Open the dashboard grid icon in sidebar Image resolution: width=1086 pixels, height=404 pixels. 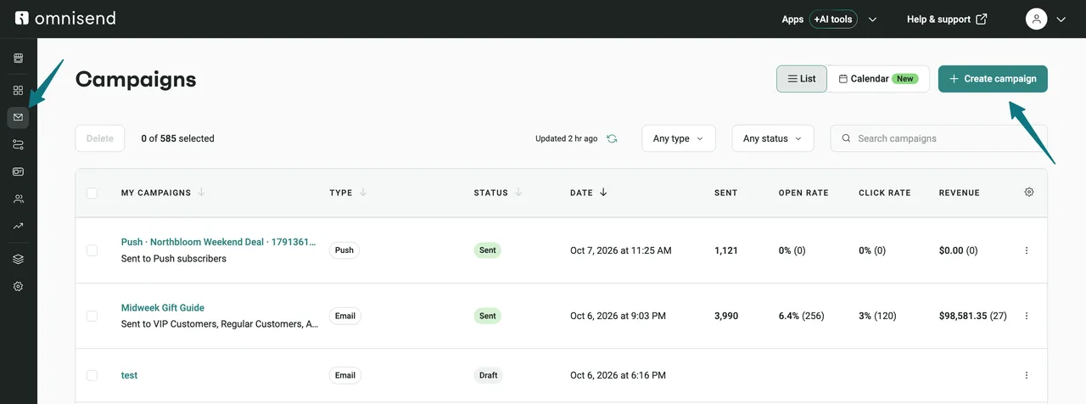(19, 90)
